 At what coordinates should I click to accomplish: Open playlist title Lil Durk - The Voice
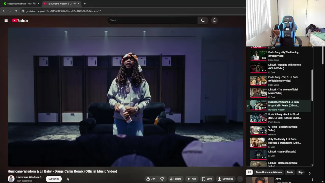tap(283, 91)
